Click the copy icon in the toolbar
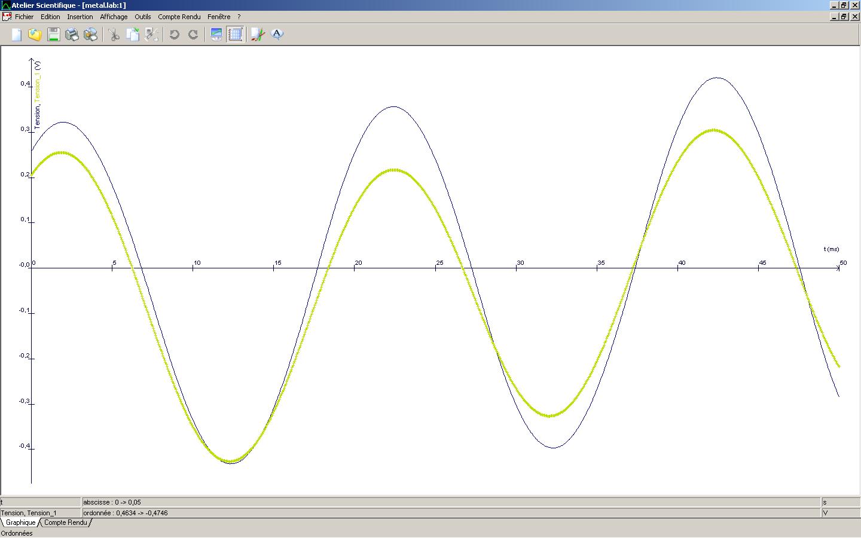The width and height of the screenshot is (861, 538). [x=132, y=35]
